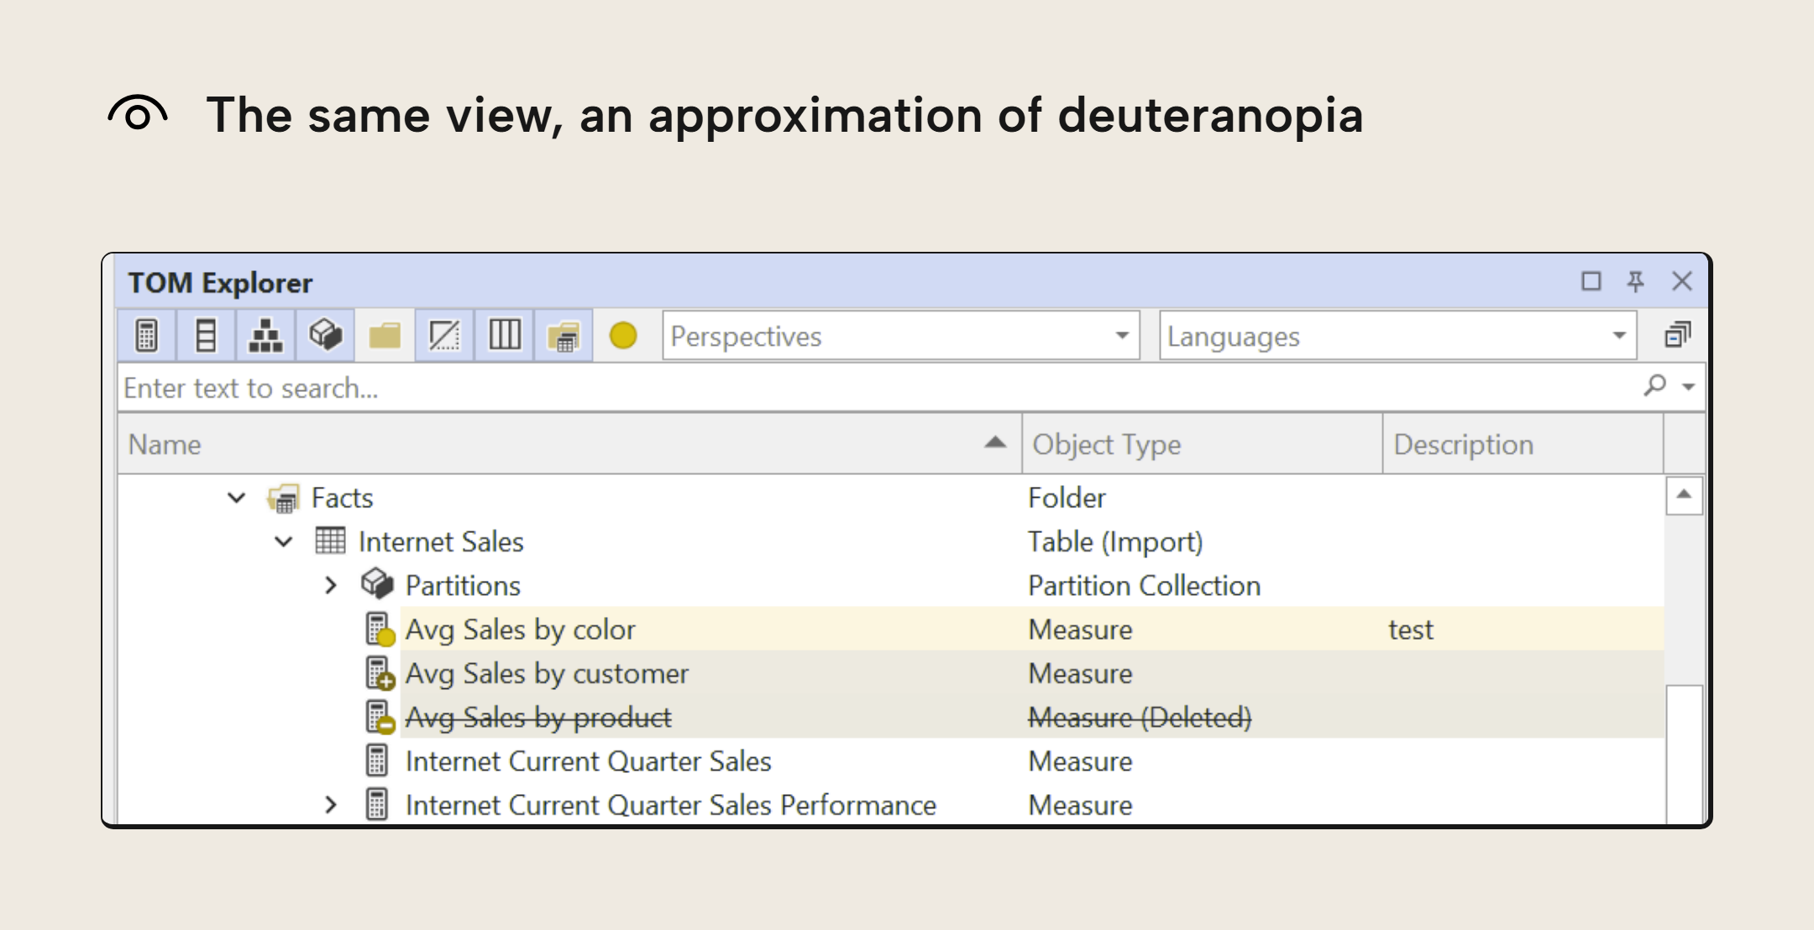Click the added measure icon for Avg Sales by customer
The width and height of the screenshot is (1814, 930).
tap(380, 673)
